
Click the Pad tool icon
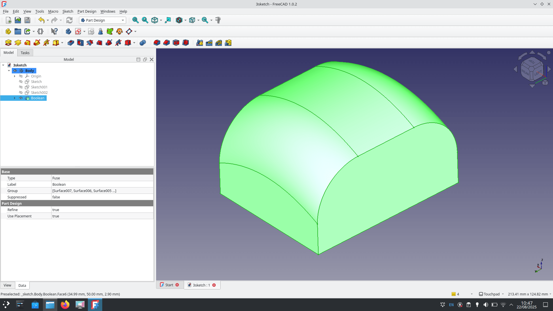(x=8, y=43)
